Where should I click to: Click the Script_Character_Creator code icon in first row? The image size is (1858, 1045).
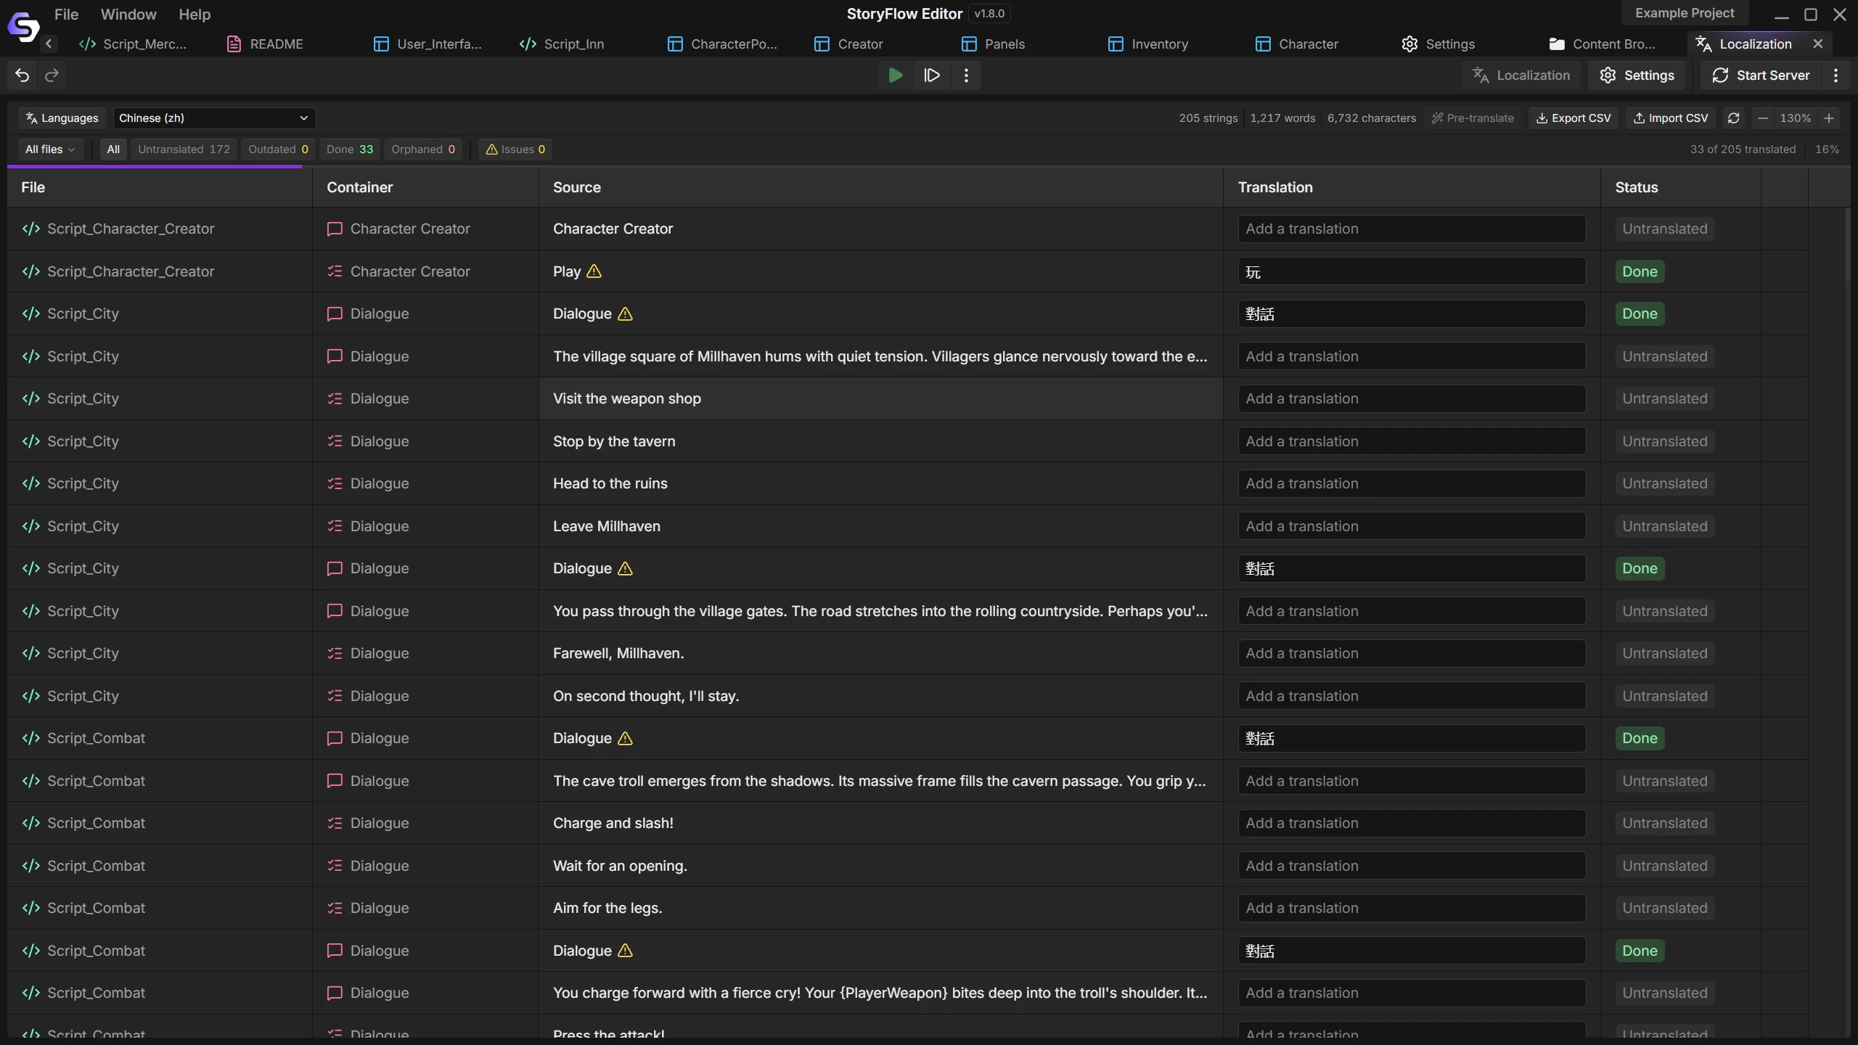[31, 229]
